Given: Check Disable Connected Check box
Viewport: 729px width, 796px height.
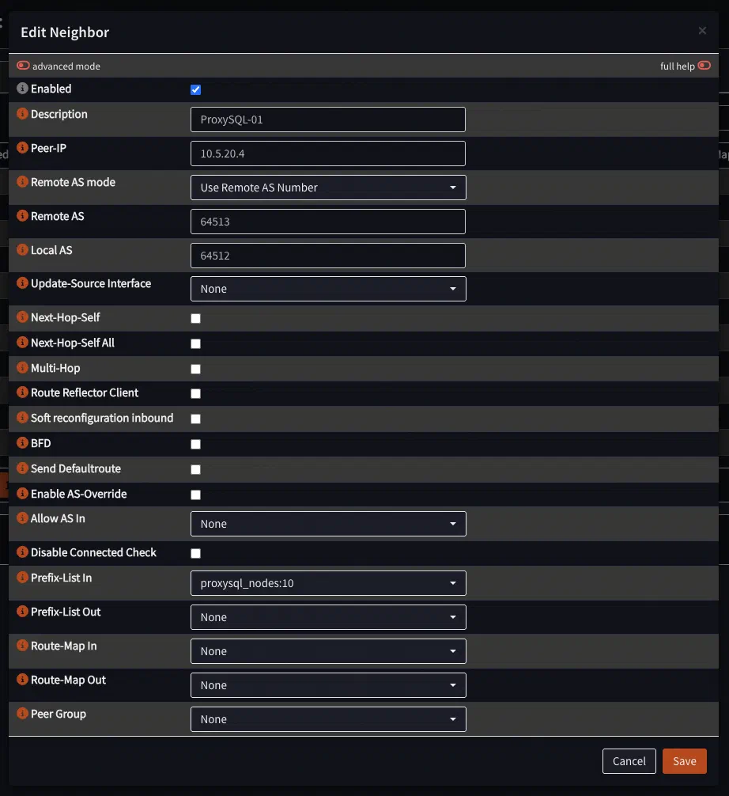Looking at the screenshot, I should (196, 553).
